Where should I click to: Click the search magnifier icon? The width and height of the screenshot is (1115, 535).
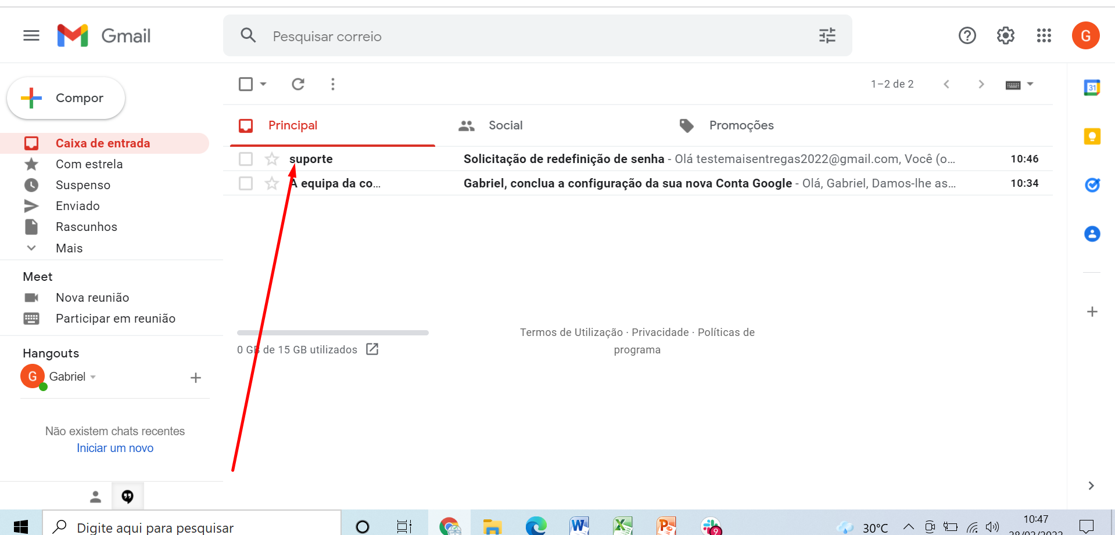pos(248,35)
